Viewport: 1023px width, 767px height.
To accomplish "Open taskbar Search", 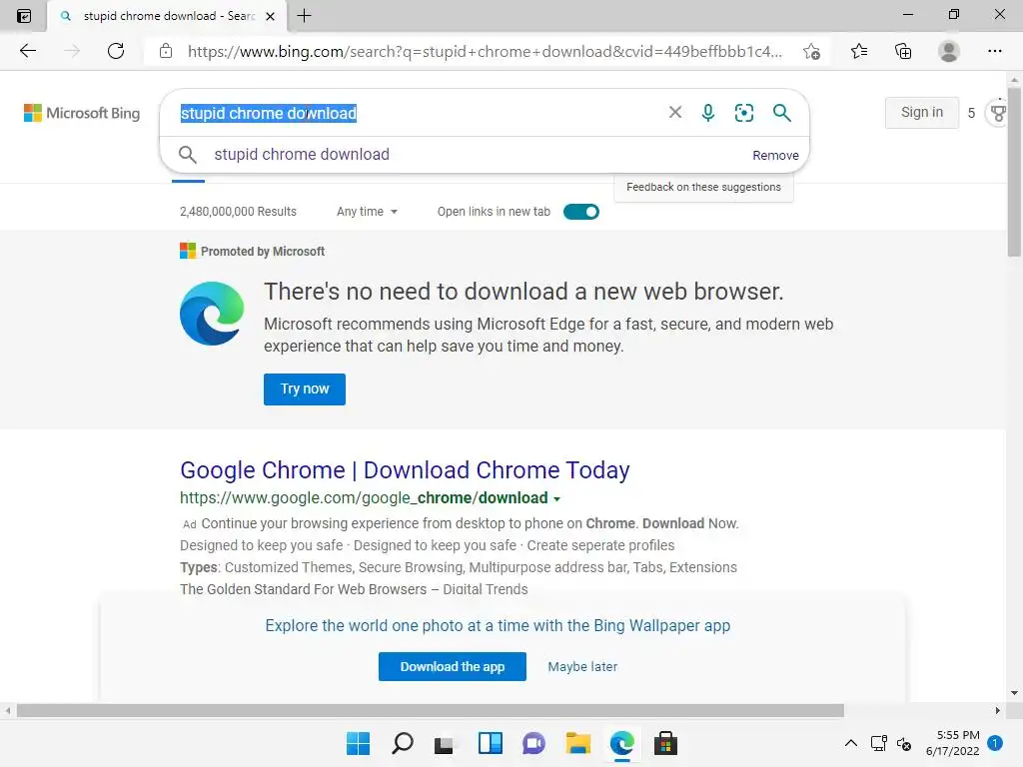I will click(x=402, y=743).
